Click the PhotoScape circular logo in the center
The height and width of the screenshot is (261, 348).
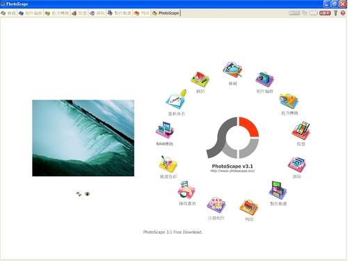tap(232, 138)
